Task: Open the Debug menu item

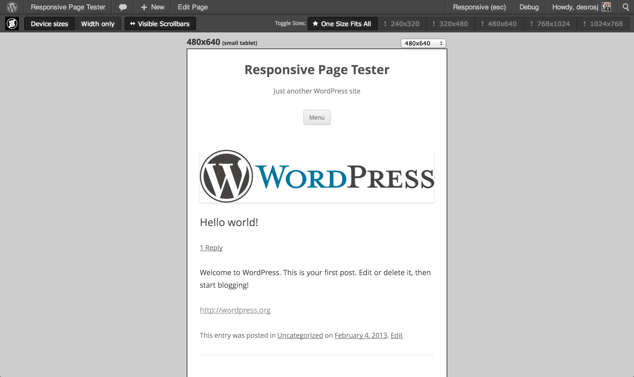Action: [529, 7]
